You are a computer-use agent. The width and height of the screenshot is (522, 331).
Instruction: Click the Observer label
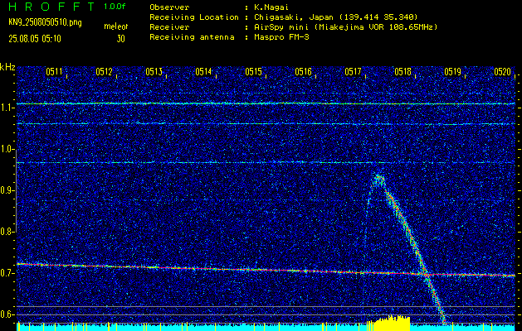(x=169, y=7)
